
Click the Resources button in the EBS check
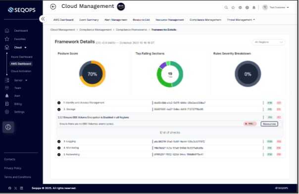click(269, 124)
